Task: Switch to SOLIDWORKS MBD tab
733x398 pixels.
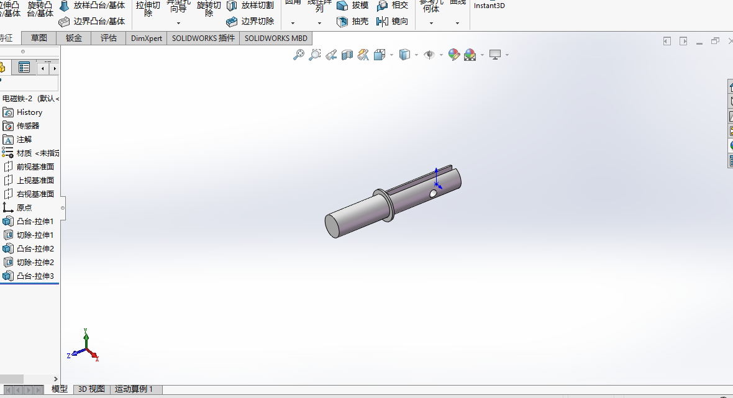Action: pyautogui.click(x=276, y=38)
